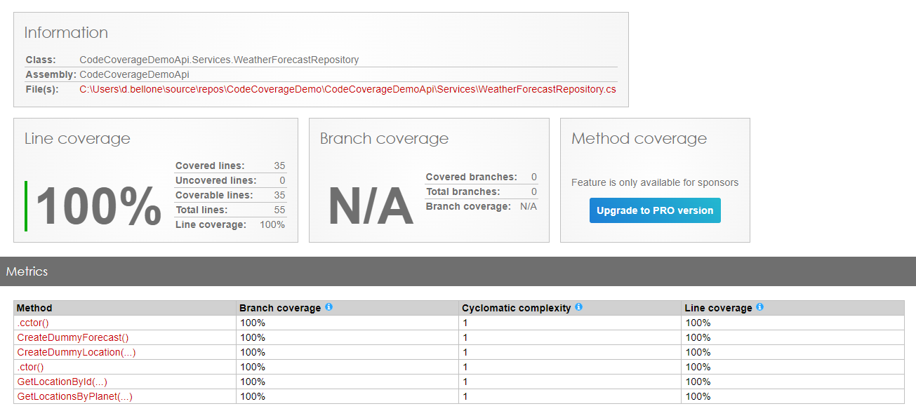Click the Metrics section header
The image size is (916, 418).
pos(458,271)
